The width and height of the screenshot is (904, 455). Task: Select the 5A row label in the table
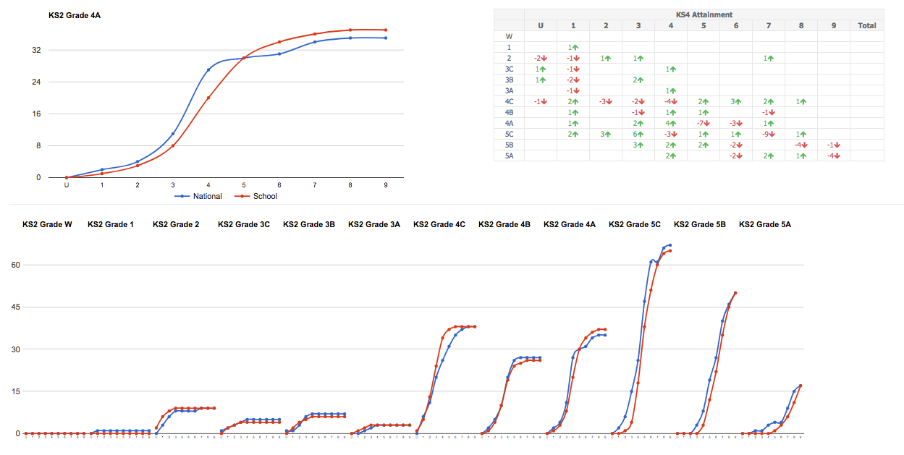pyautogui.click(x=509, y=156)
